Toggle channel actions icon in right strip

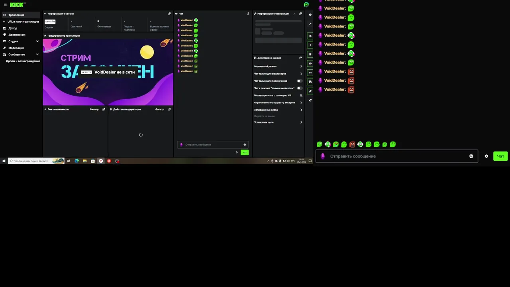[310, 82]
